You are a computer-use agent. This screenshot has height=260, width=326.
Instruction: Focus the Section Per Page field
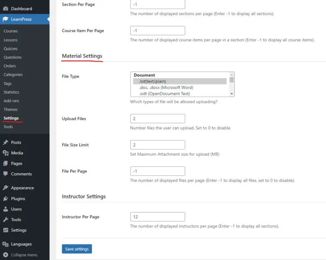158,4
